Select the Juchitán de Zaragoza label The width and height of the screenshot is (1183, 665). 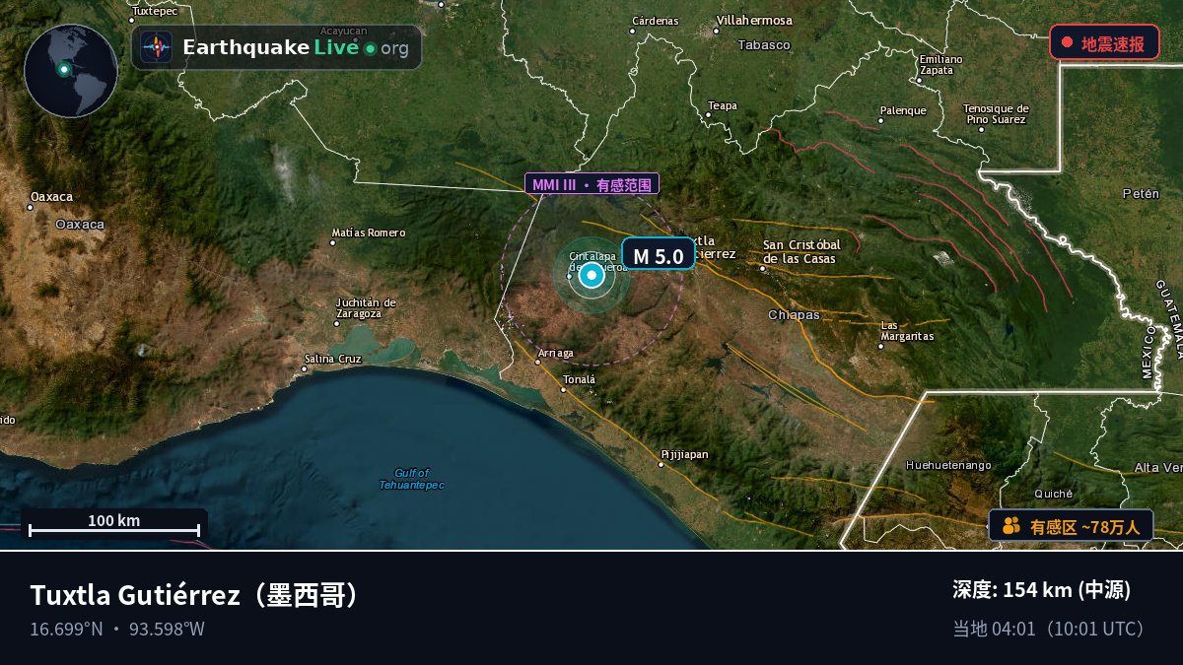point(366,307)
